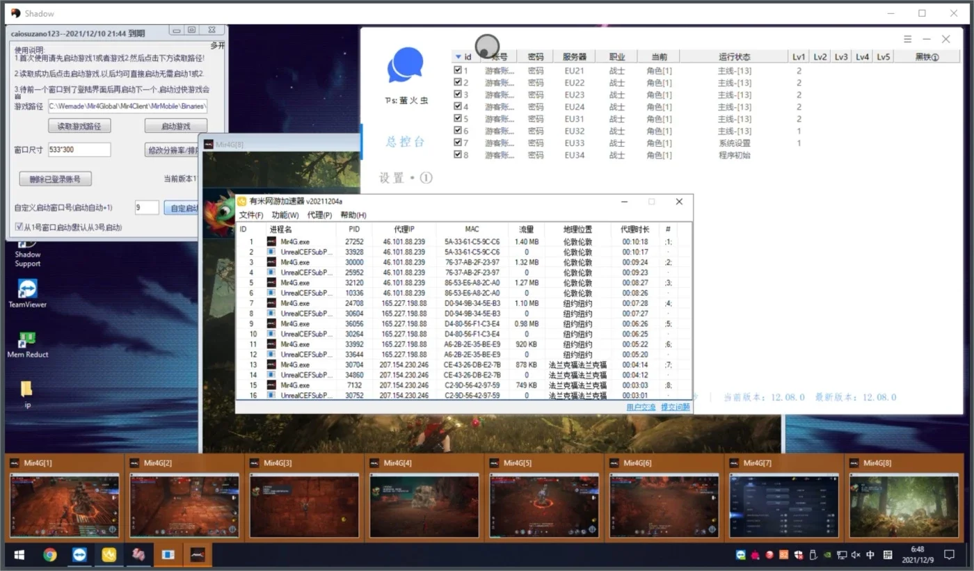Expand the id column sort arrow
Image resolution: width=974 pixels, height=571 pixels.
(x=458, y=57)
